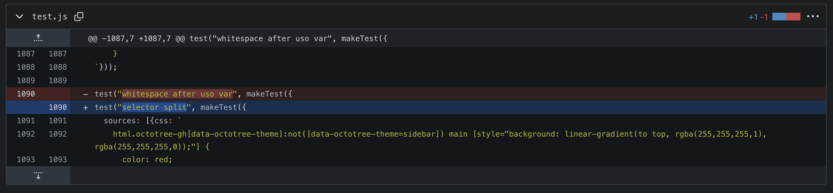This screenshot has width=833, height=193.
Task: Select the hunk header starting with @@ -1087,7
Action: [x=237, y=39]
